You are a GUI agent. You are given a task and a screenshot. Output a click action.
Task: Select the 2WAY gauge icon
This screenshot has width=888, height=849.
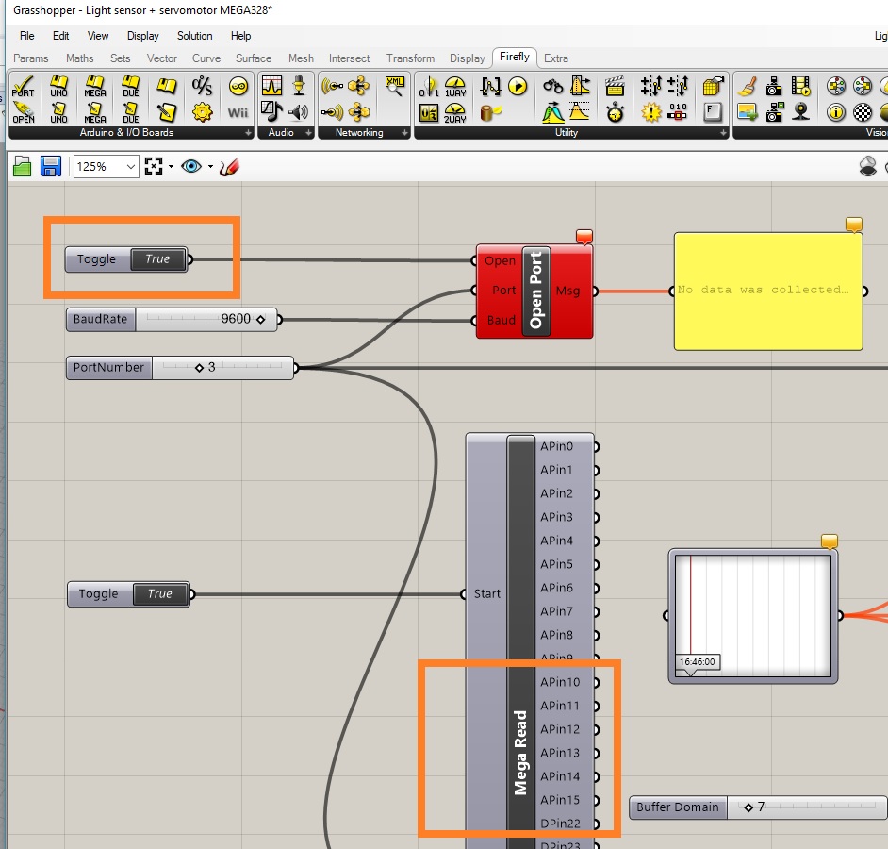point(455,112)
